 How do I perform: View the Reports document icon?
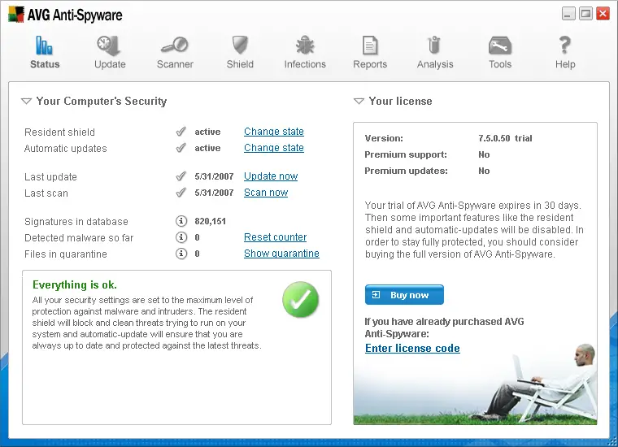click(x=370, y=46)
